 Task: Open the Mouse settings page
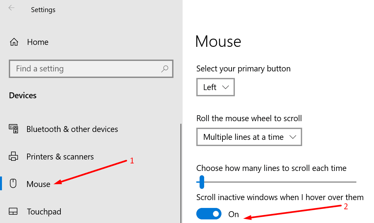click(x=38, y=184)
